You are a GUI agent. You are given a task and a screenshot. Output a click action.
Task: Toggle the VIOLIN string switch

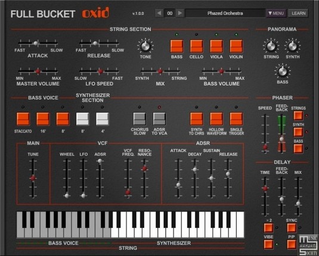[x=236, y=46]
